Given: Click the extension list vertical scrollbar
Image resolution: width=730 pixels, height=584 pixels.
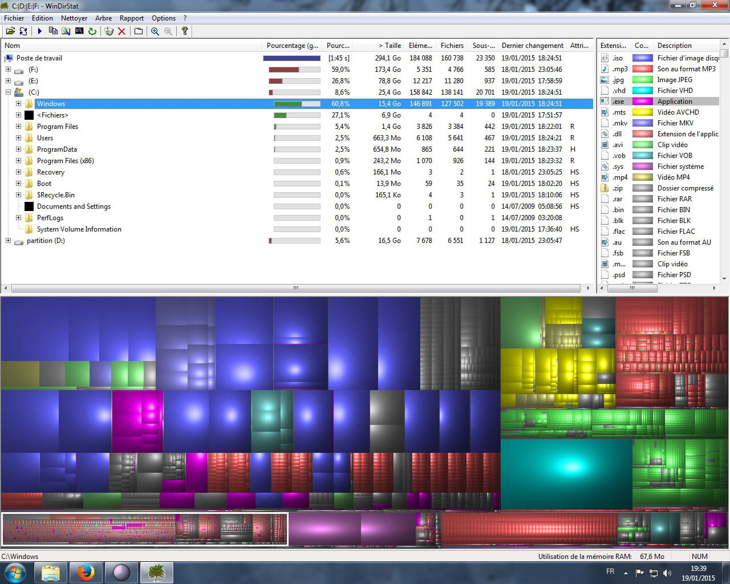Looking at the screenshot, I should (724, 163).
